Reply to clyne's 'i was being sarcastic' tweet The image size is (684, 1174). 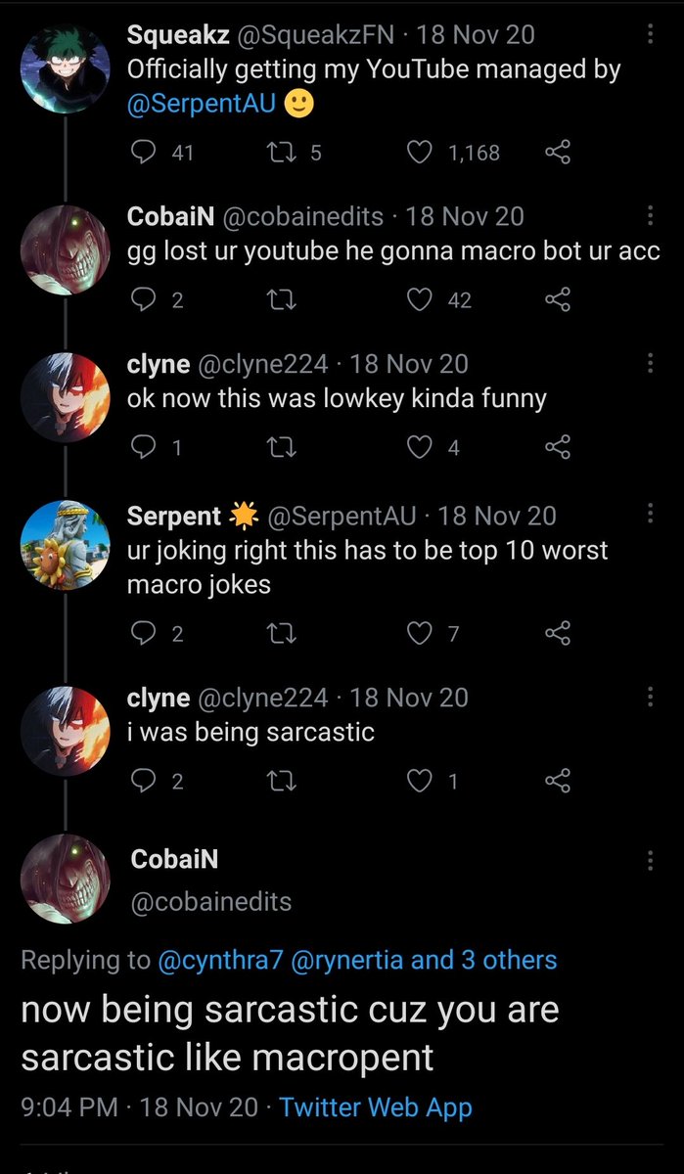[144, 782]
